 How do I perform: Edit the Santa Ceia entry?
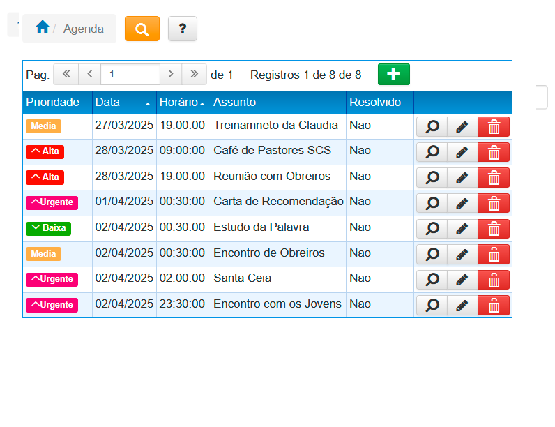(462, 280)
